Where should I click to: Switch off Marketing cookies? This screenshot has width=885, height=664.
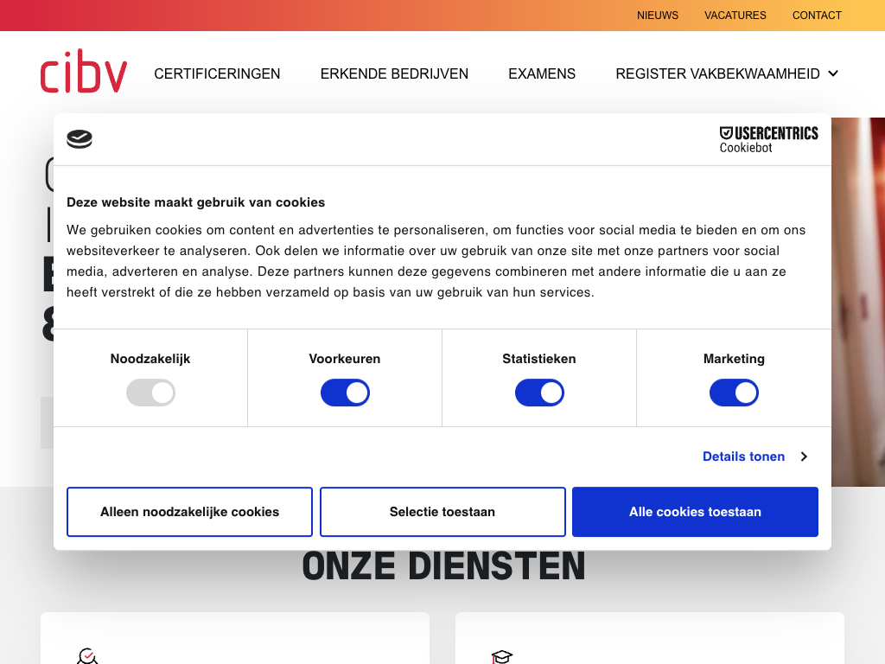(x=734, y=393)
